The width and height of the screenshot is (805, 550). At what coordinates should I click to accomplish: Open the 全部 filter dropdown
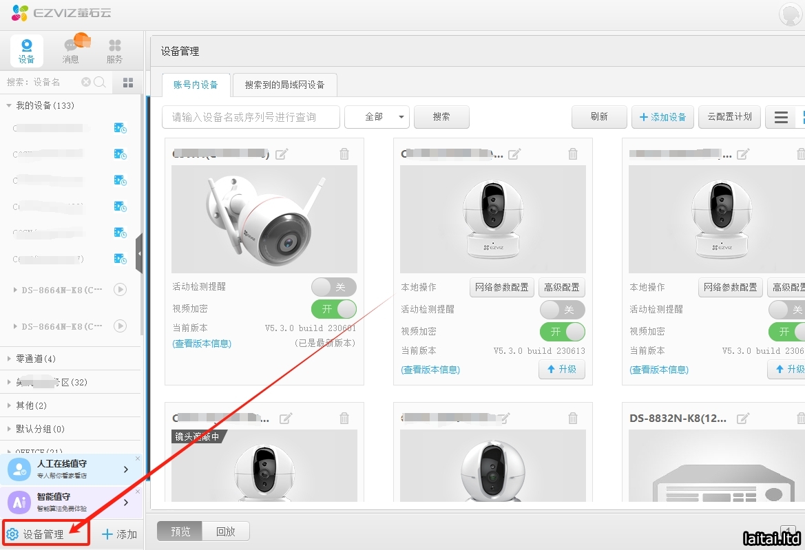click(377, 117)
